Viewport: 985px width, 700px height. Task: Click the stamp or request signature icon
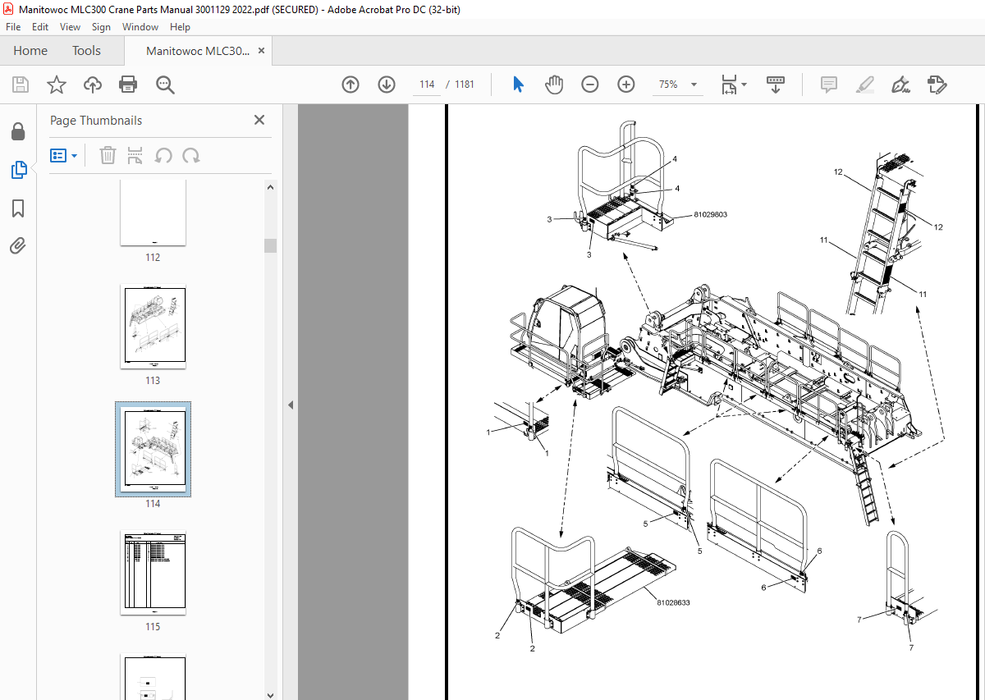pos(937,85)
